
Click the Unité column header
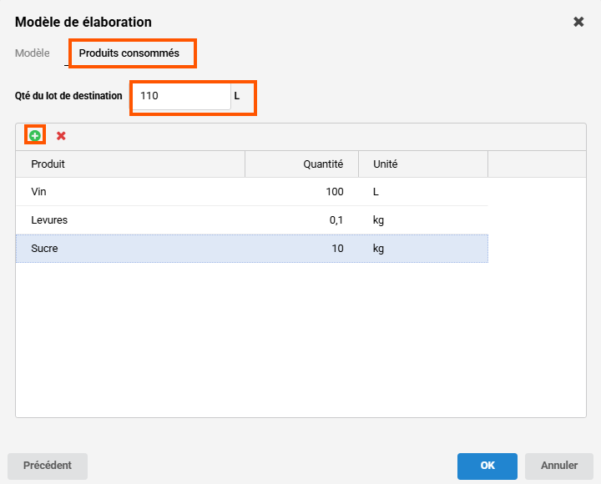point(422,164)
